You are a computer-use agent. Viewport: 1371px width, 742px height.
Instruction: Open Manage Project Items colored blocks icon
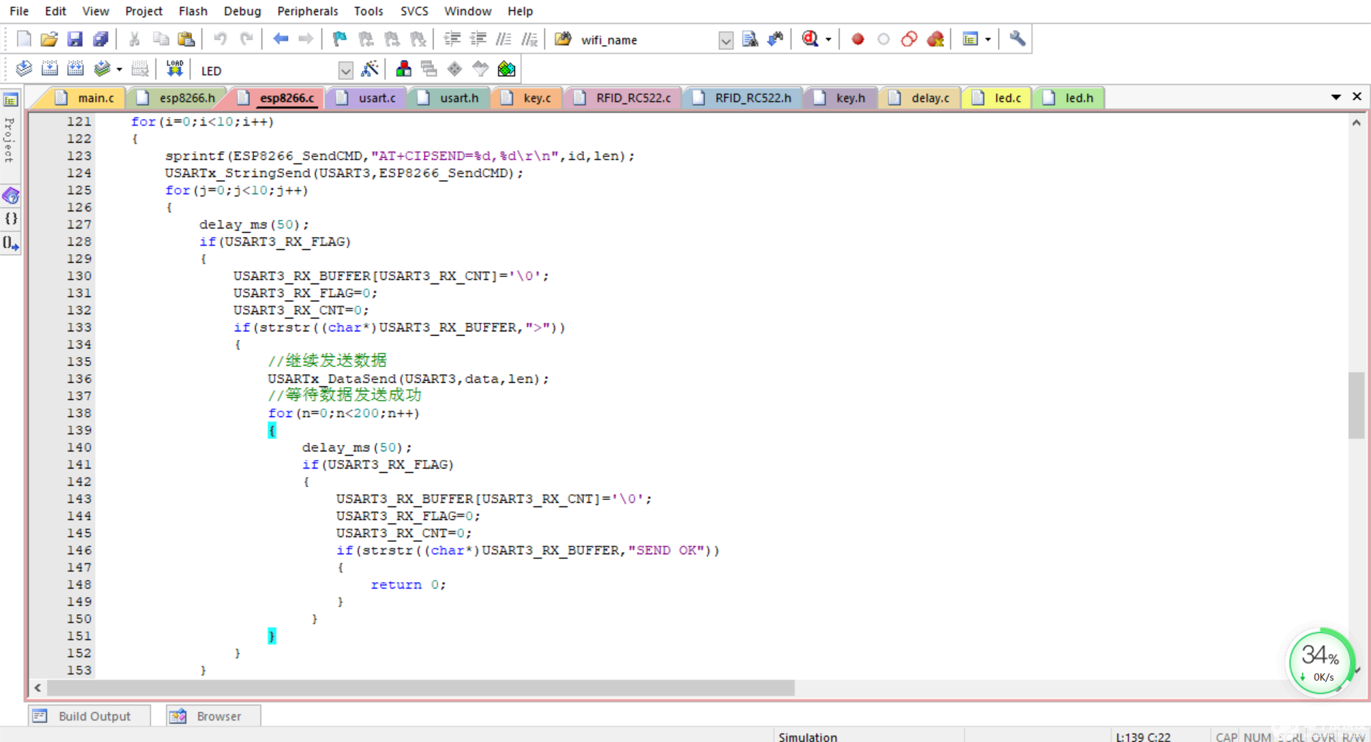pyautogui.click(x=403, y=69)
